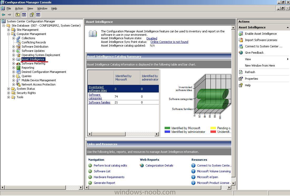Viewport: 290px width, 196px height.
Task: Click the content pane vertical scrollbar down arrow
Action: click(x=233, y=183)
